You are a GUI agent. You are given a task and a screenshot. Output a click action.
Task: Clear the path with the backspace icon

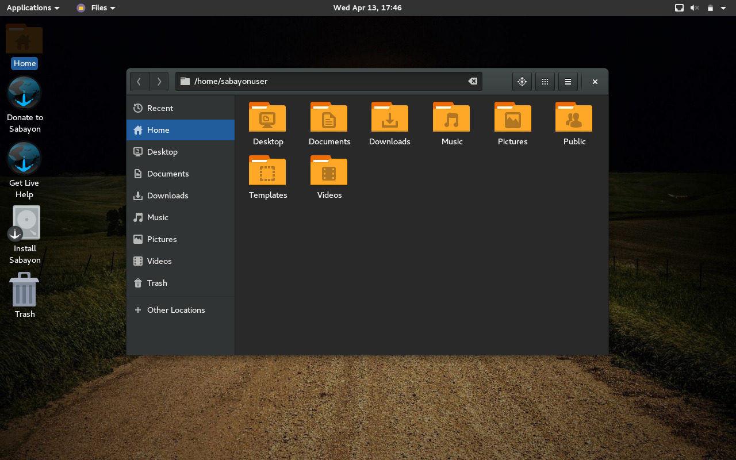pyautogui.click(x=473, y=82)
